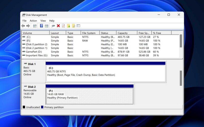
Task: Click the drive icon beside GamePart (D:)
Action: pyautogui.click(x=24, y=52)
